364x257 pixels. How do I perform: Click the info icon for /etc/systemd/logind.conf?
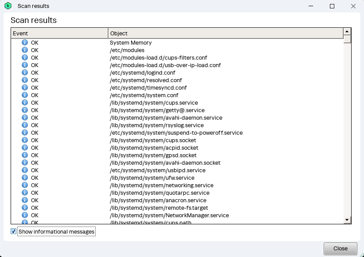coord(24,72)
